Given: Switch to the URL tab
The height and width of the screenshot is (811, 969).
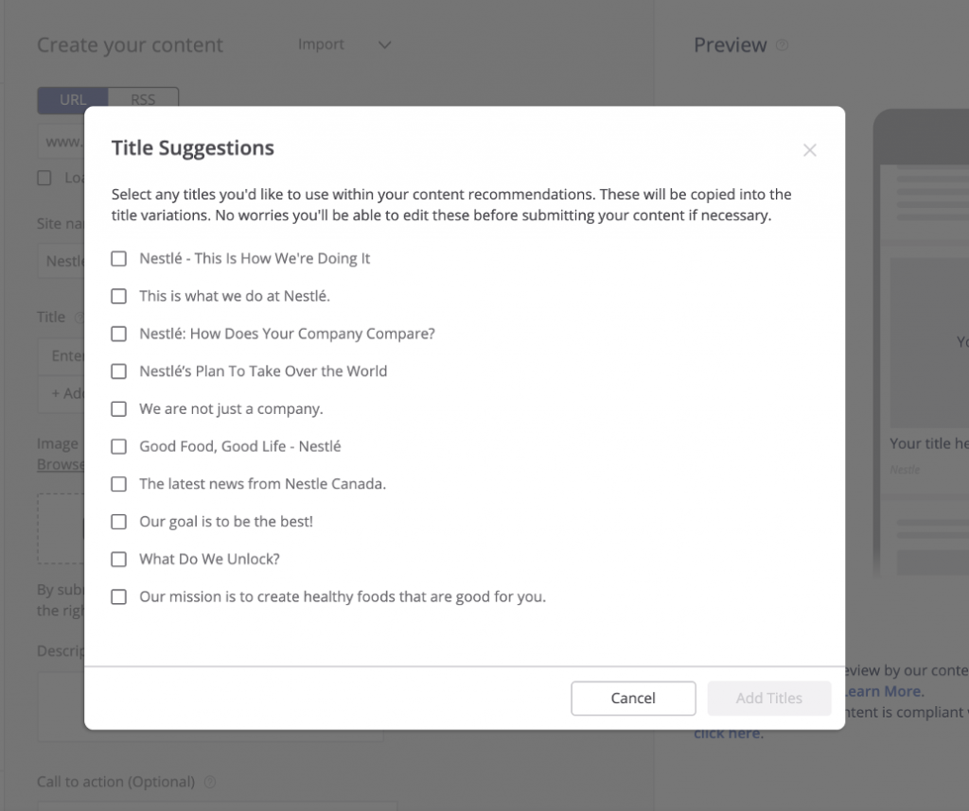Looking at the screenshot, I should click(x=73, y=99).
